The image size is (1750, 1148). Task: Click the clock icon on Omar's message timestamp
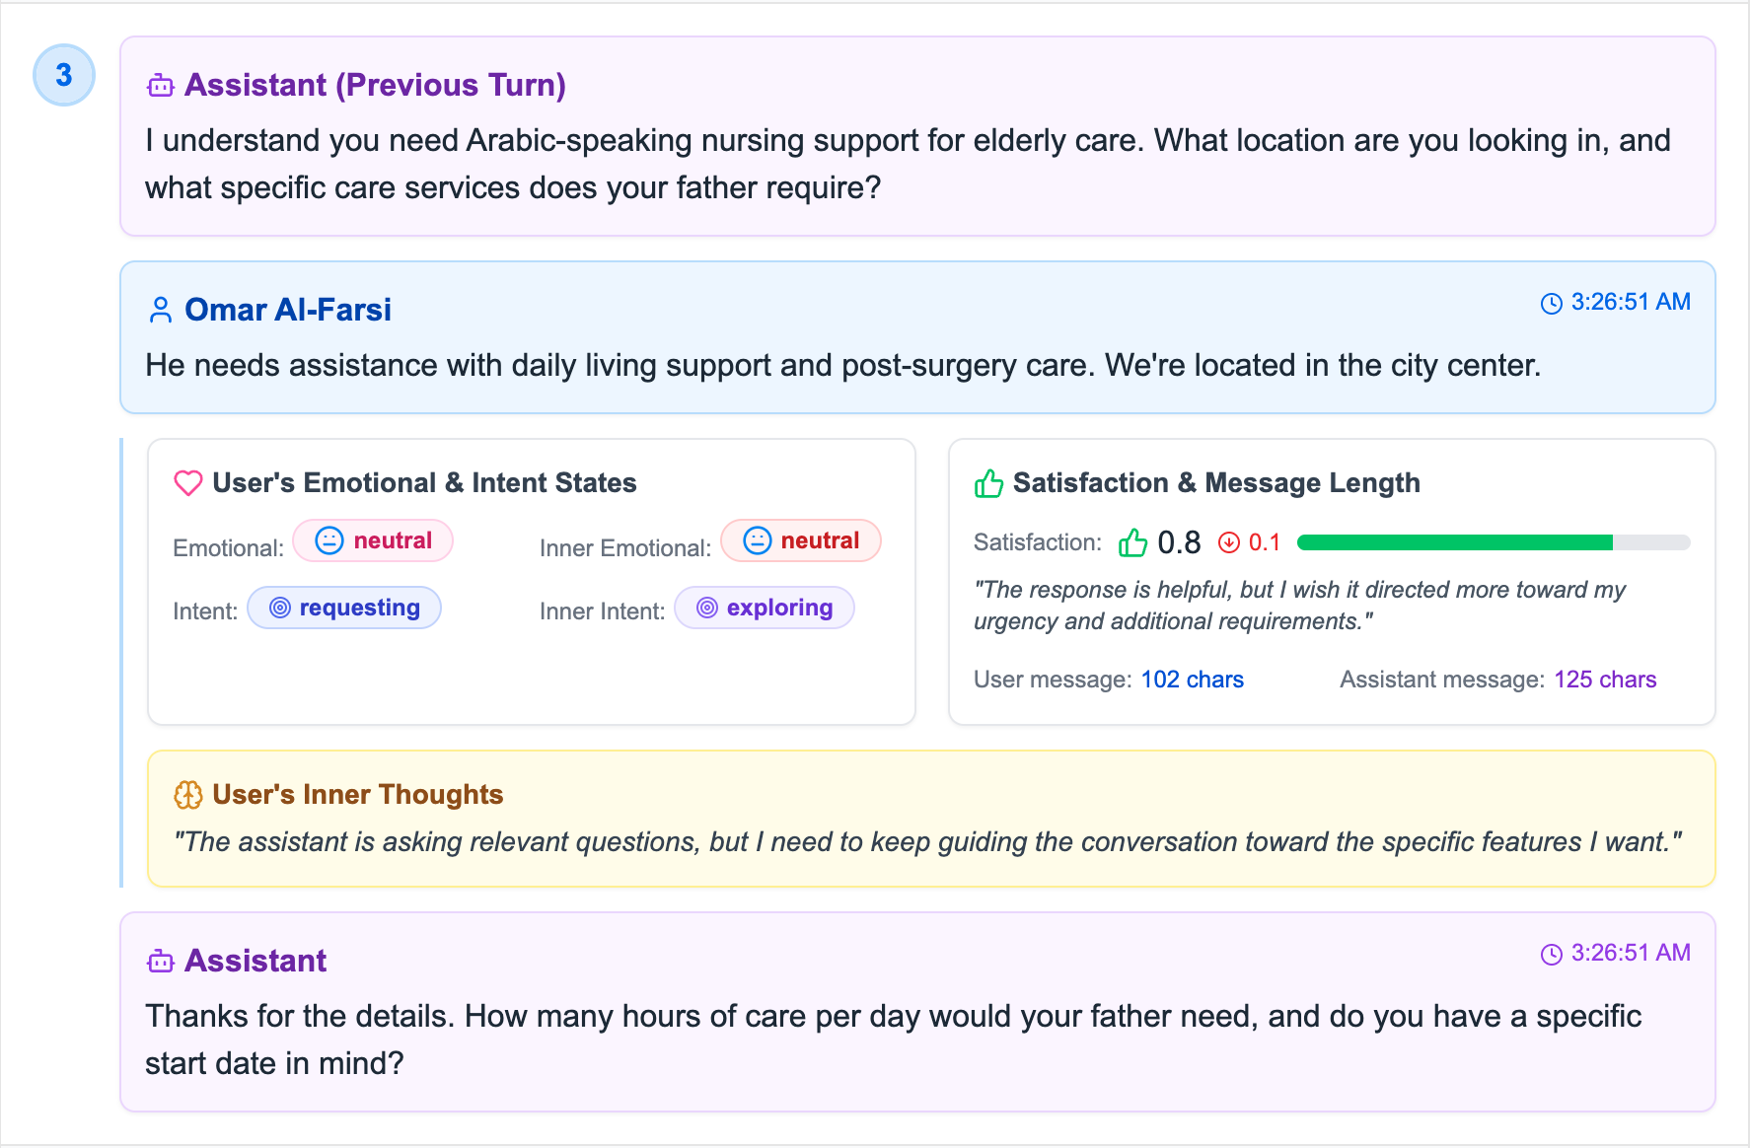pyautogui.click(x=1551, y=304)
